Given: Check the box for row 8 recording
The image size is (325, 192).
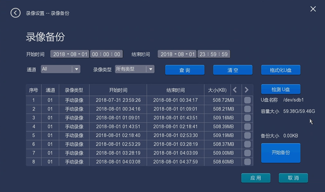Looking at the screenshot, I should [247, 162].
